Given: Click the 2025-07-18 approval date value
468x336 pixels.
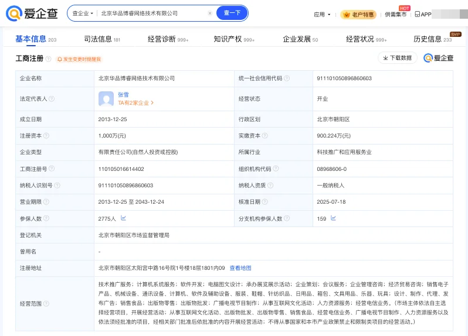Looking at the screenshot, I should tap(331, 202).
